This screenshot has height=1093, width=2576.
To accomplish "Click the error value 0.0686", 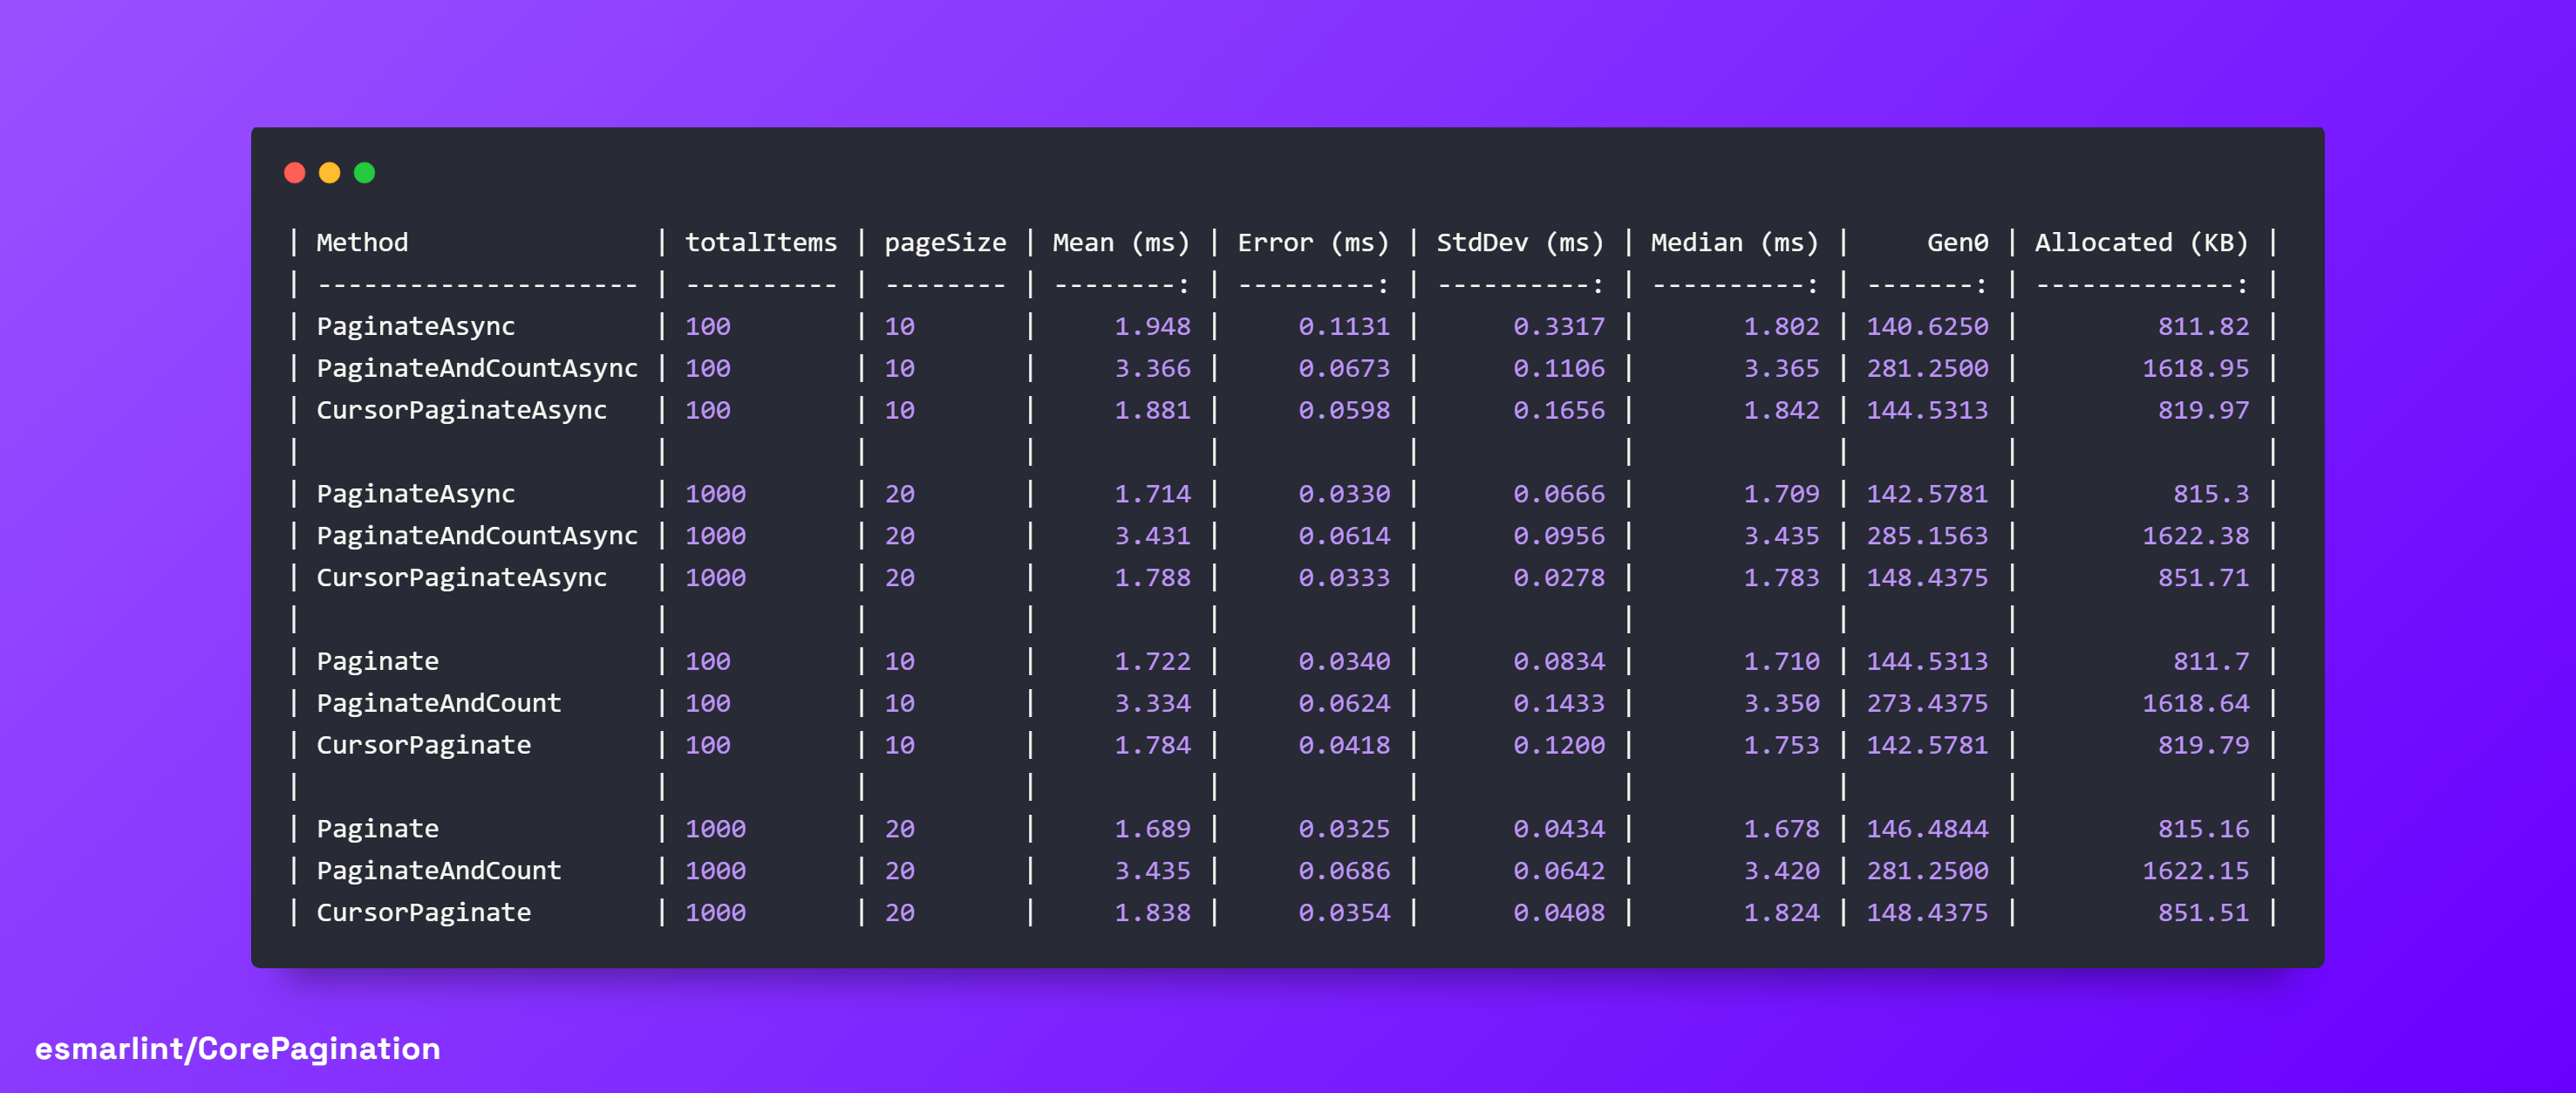I will coord(1343,871).
